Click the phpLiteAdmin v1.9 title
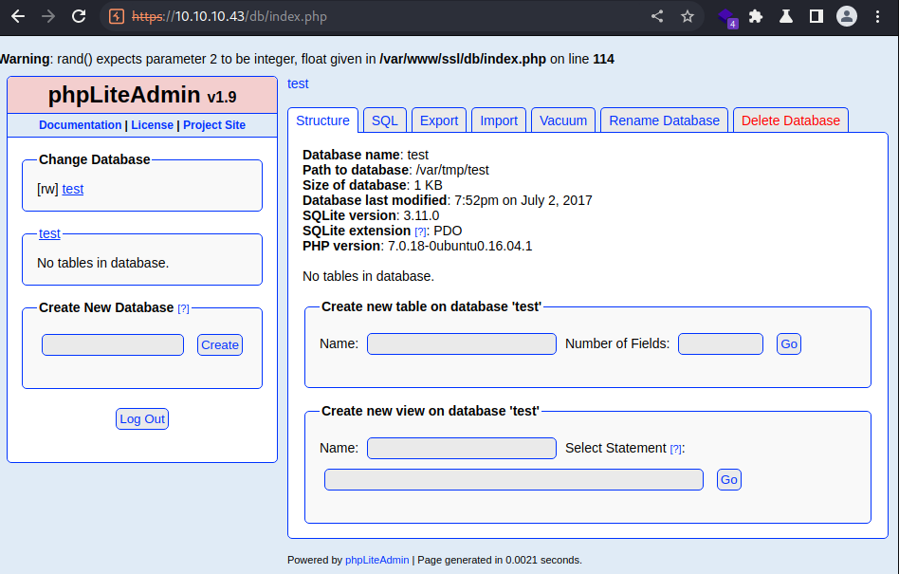The width and height of the screenshot is (899, 574). pos(142,95)
